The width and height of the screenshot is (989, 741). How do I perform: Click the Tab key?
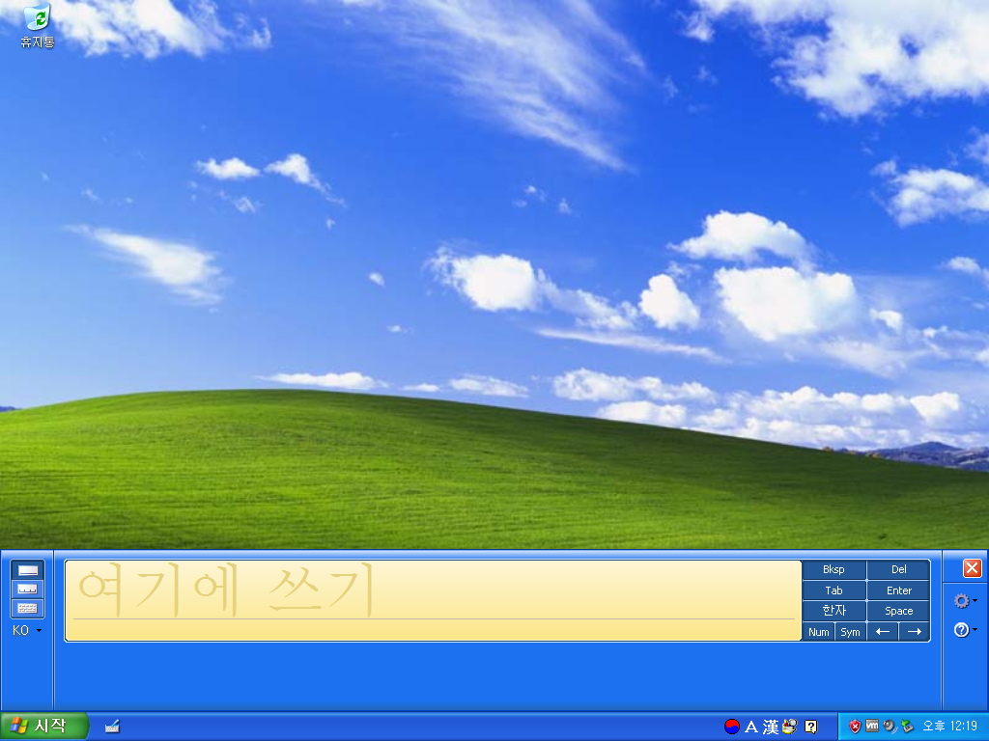click(834, 590)
